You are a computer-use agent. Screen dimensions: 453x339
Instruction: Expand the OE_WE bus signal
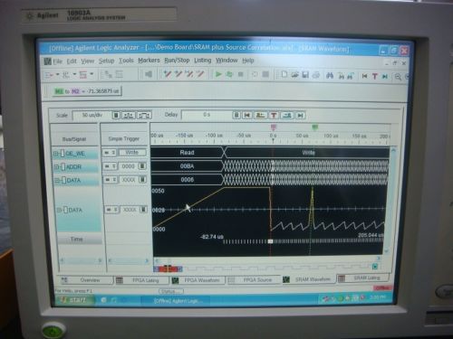coord(55,154)
